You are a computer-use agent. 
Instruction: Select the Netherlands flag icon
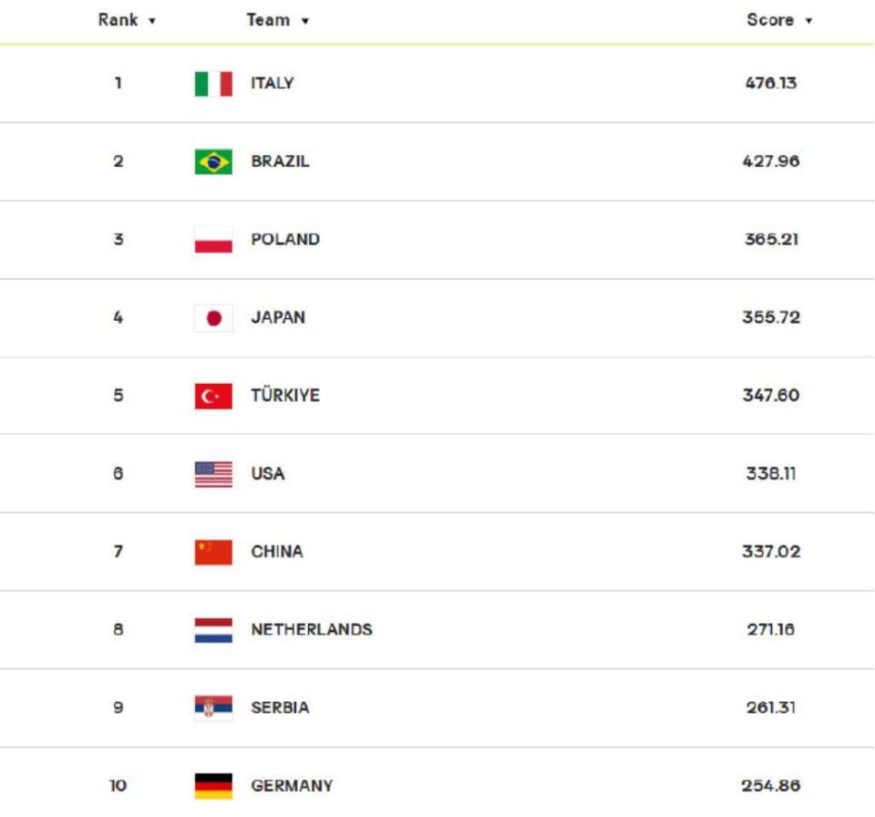click(213, 630)
